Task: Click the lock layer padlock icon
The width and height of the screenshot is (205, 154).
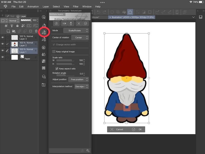Action: [17, 26]
